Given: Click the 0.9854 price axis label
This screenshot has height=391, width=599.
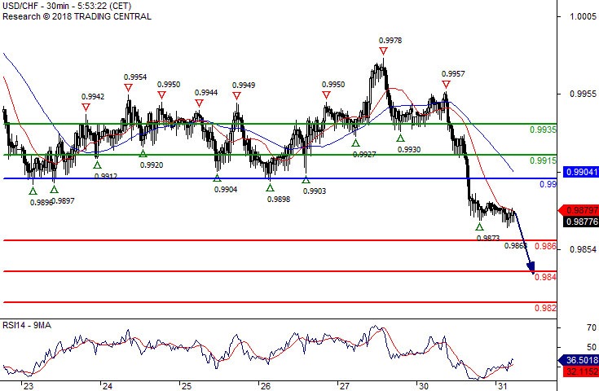Looking at the screenshot, I should 583,249.
